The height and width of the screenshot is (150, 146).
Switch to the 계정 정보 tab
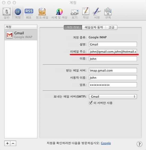73,27
